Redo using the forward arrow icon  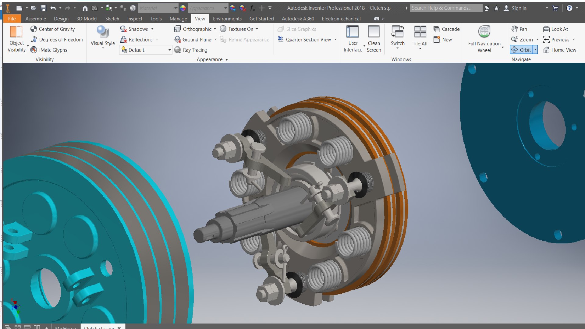(x=68, y=8)
